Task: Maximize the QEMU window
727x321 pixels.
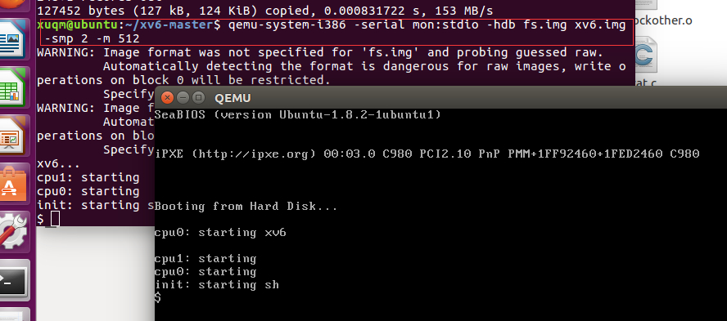Action: (x=198, y=97)
